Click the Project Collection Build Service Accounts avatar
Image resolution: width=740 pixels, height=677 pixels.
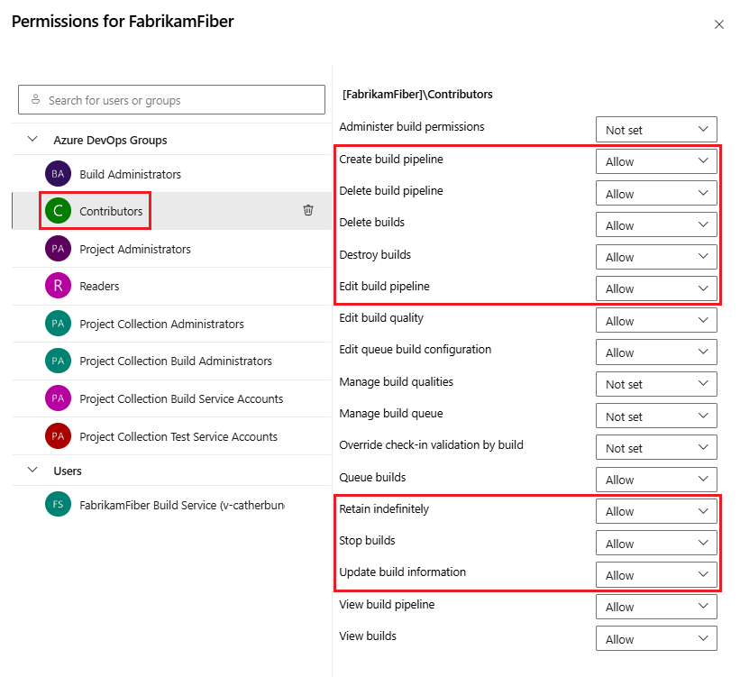(58, 398)
